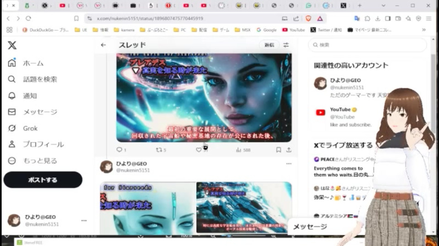The width and height of the screenshot is (439, 246).
Task: Click the address bar URL
Action: pyautogui.click(x=150, y=18)
